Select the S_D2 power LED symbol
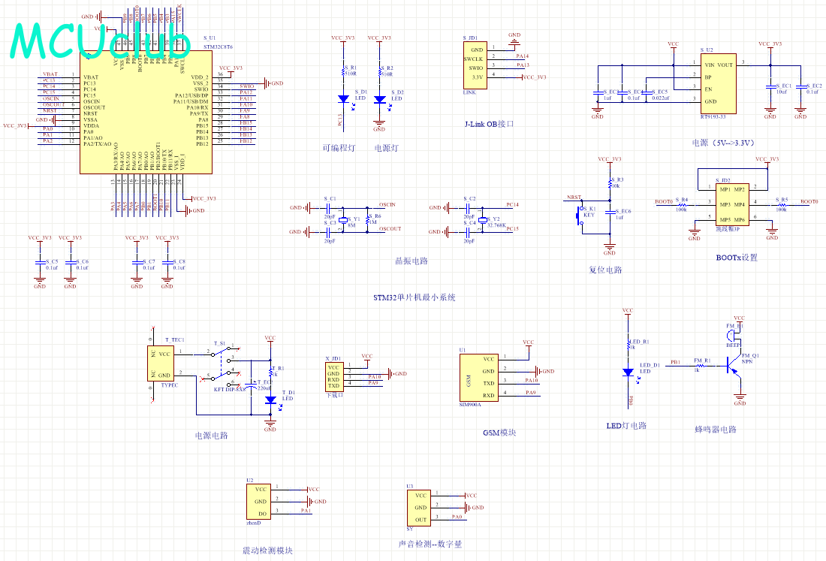826x561 pixels. pos(379,99)
